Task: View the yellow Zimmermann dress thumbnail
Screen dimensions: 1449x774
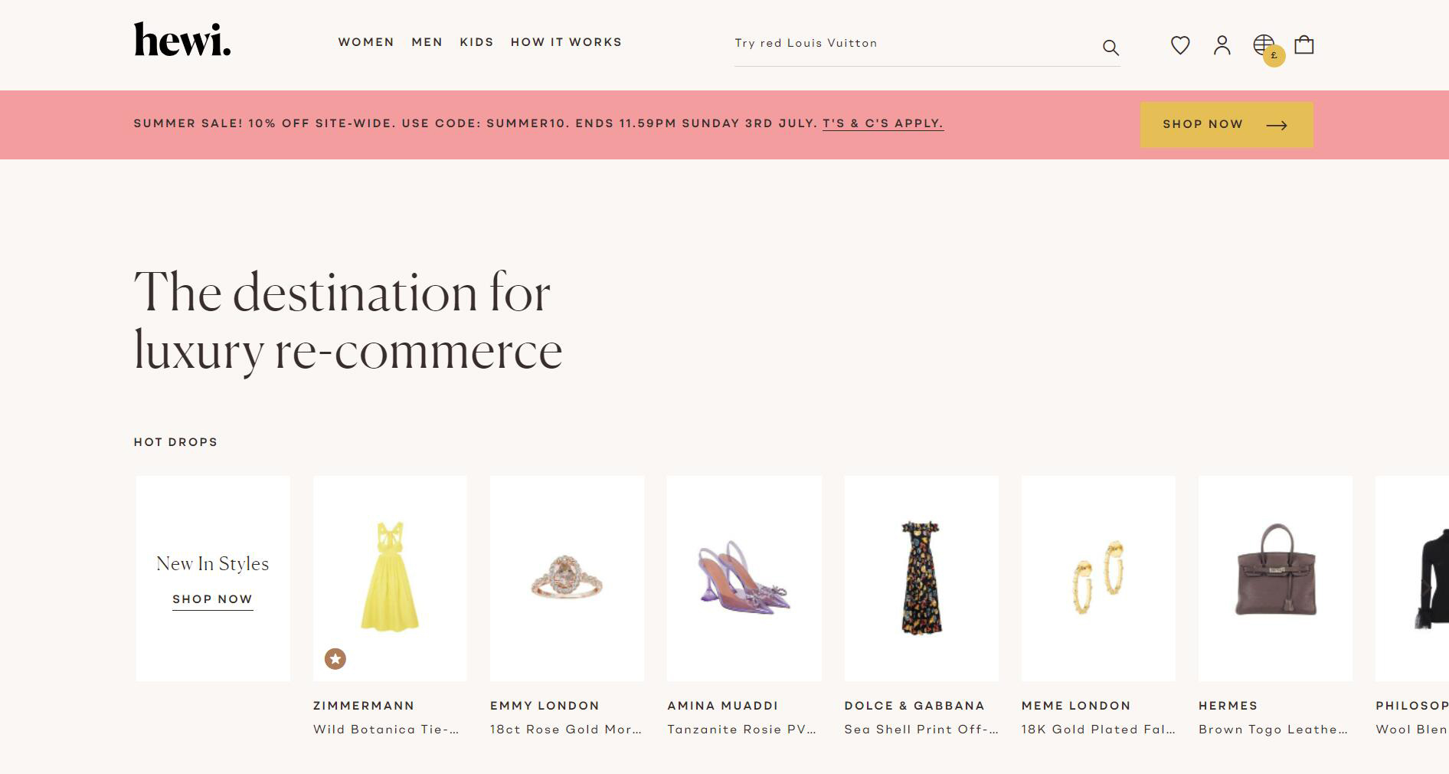Action: click(390, 578)
